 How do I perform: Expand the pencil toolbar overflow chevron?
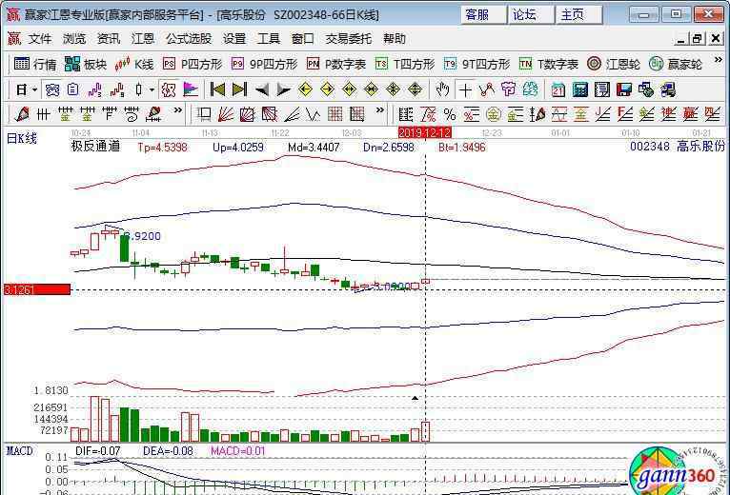coord(177,110)
